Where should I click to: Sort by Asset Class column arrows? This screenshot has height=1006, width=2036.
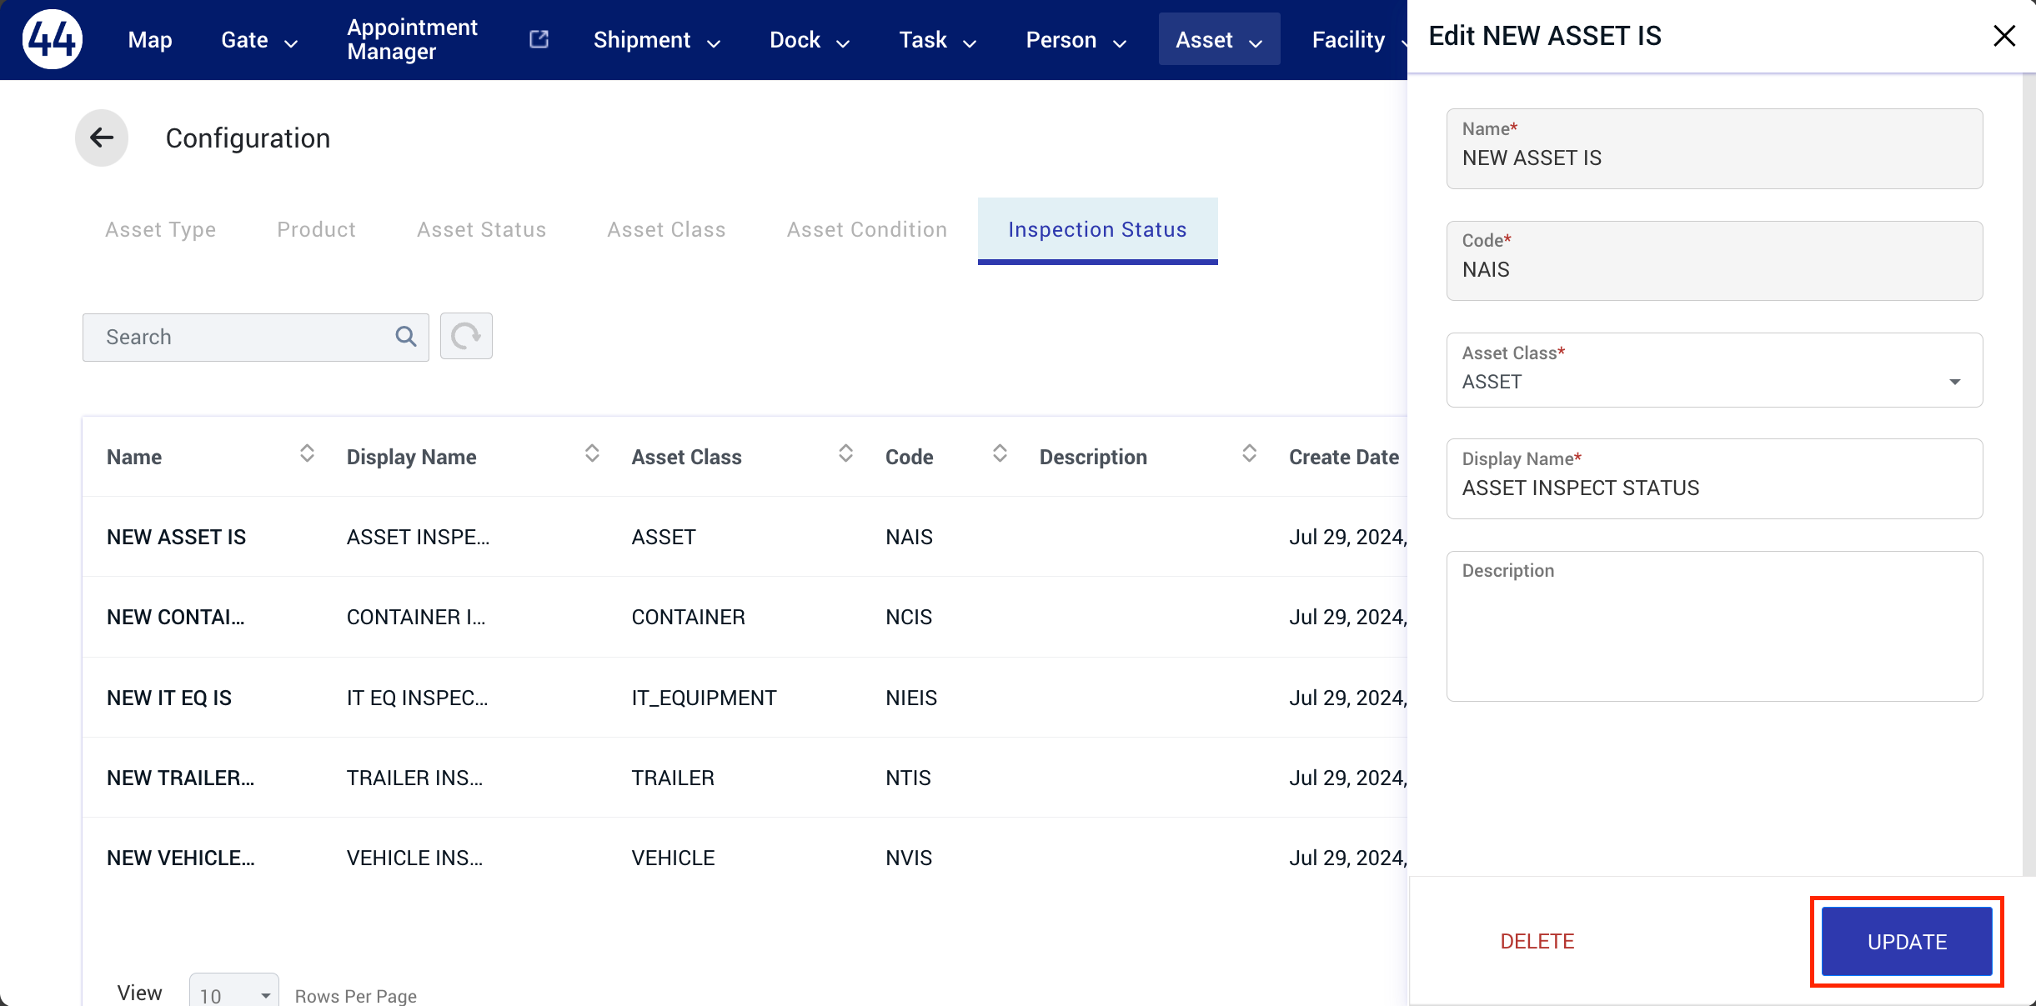(845, 454)
